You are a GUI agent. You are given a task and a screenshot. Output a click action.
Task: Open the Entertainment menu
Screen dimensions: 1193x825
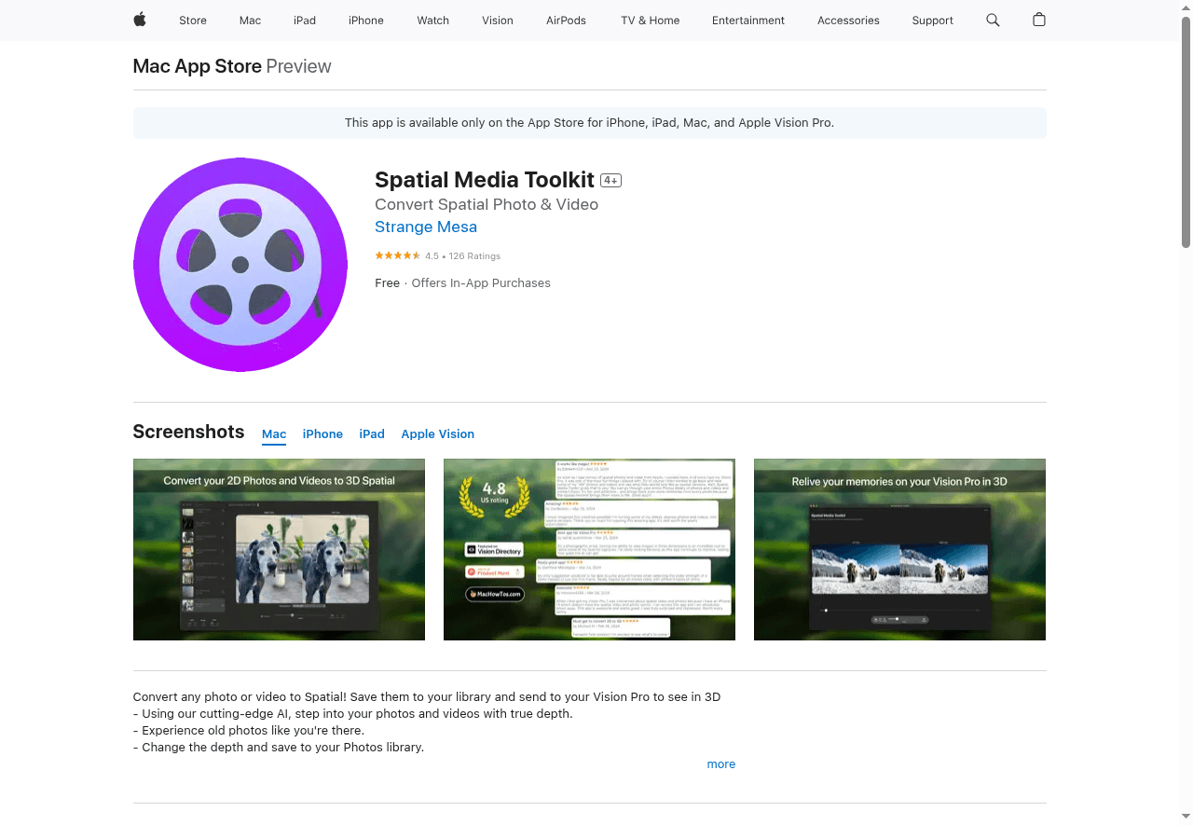pos(747,20)
